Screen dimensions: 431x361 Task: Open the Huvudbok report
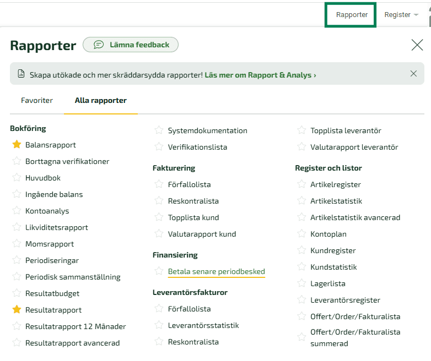click(43, 178)
